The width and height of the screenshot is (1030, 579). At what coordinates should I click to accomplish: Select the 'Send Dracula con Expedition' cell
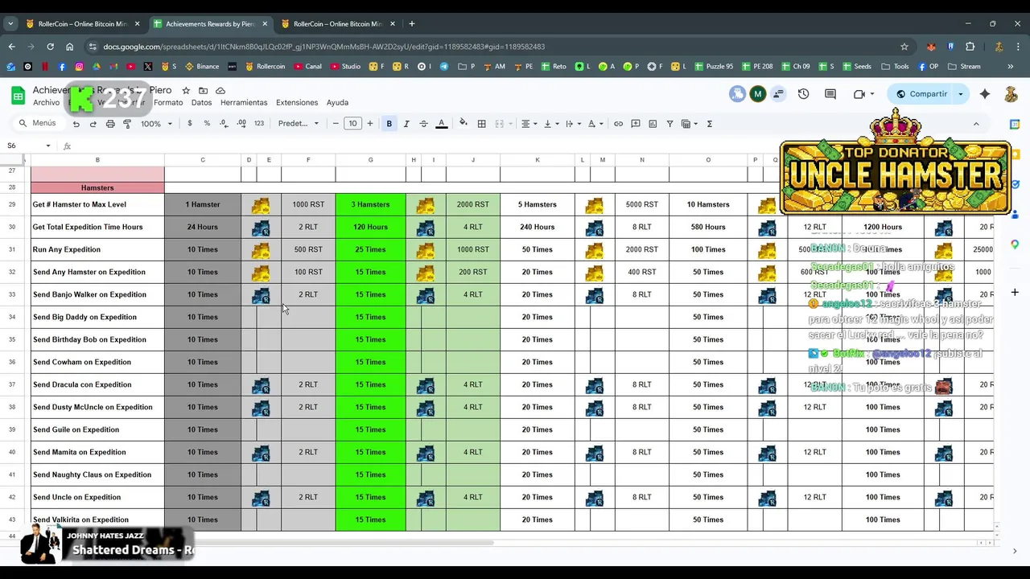[x=97, y=384]
